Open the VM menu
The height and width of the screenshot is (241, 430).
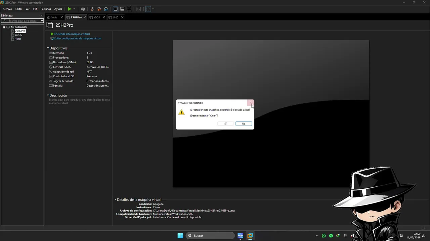coord(35,9)
